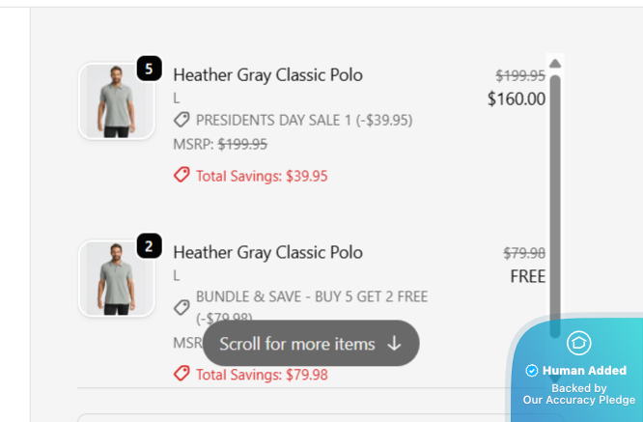The width and height of the screenshot is (643, 422).
Task: Click the down arrow in the scroll prompt
Action: click(x=394, y=344)
